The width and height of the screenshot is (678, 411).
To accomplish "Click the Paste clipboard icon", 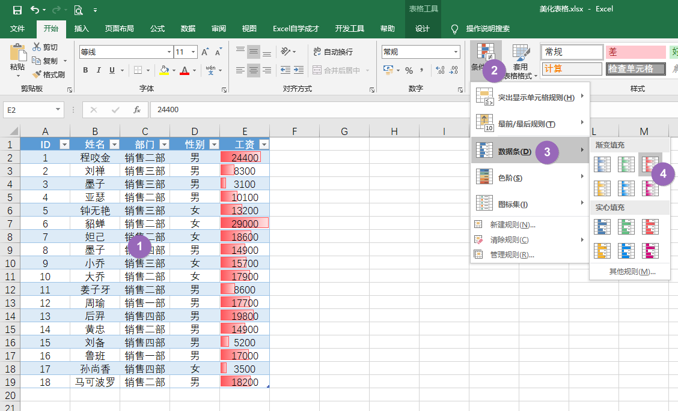I will [x=17, y=52].
